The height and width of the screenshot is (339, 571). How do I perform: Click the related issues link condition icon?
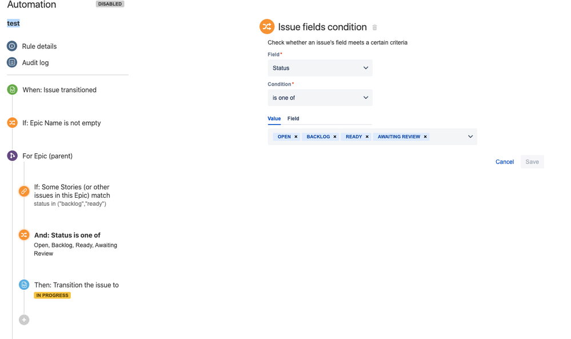[x=24, y=191]
